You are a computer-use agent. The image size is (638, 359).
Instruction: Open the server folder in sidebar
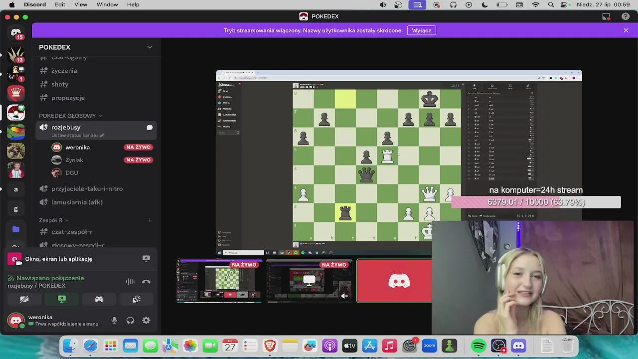pos(16,229)
